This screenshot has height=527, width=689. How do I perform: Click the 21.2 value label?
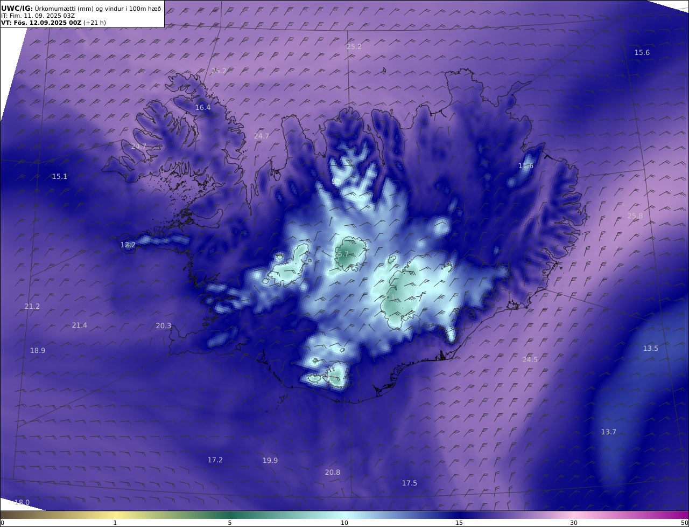[x=32, y=306]
